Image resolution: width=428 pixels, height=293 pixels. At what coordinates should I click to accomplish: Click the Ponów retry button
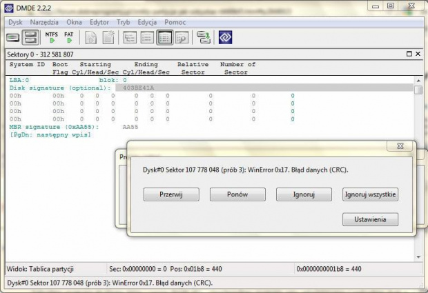(x=237, y=194)
